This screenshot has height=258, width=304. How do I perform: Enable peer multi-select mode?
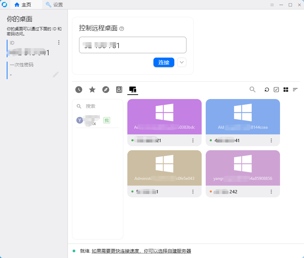pos(276,90)
